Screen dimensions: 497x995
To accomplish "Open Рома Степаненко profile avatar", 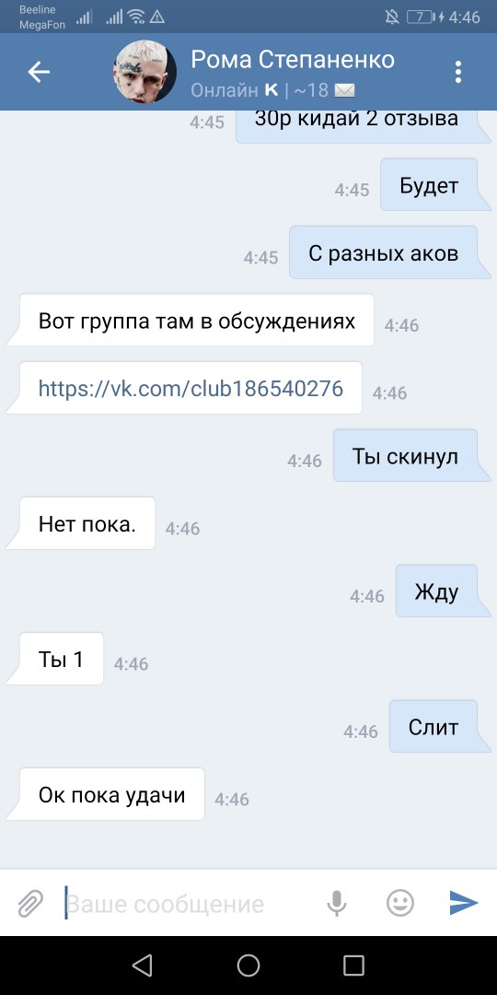I will tap(144, 72).
